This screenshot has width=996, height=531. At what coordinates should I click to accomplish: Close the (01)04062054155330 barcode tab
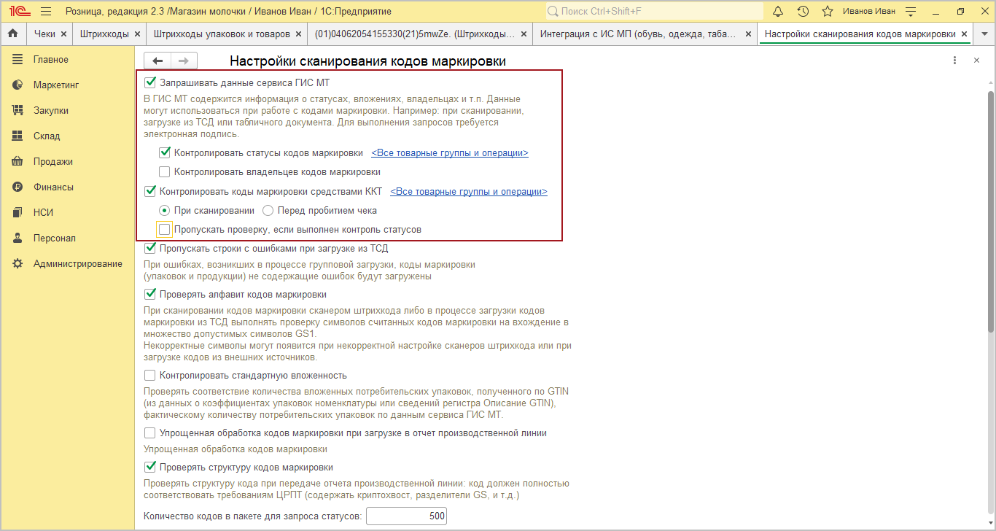tap(524, 34)
